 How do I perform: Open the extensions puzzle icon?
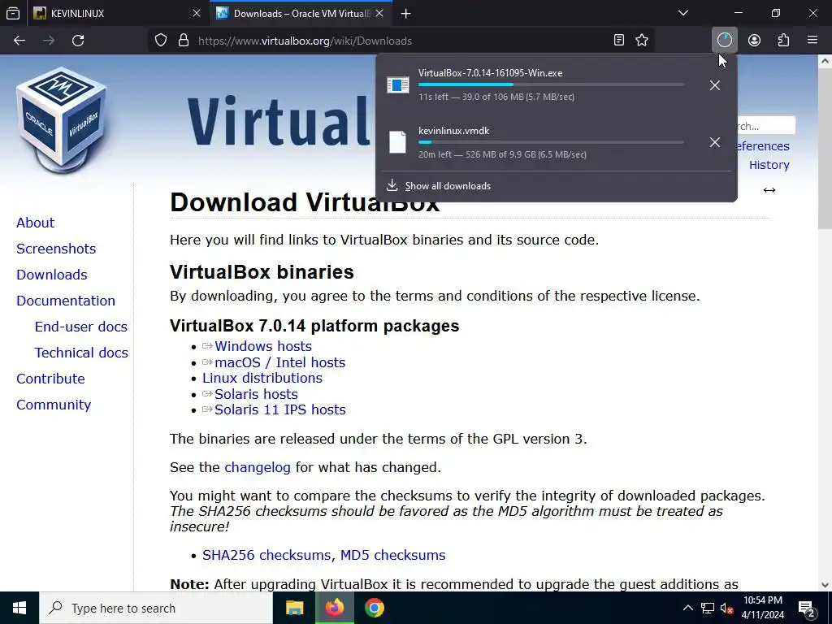783,41
